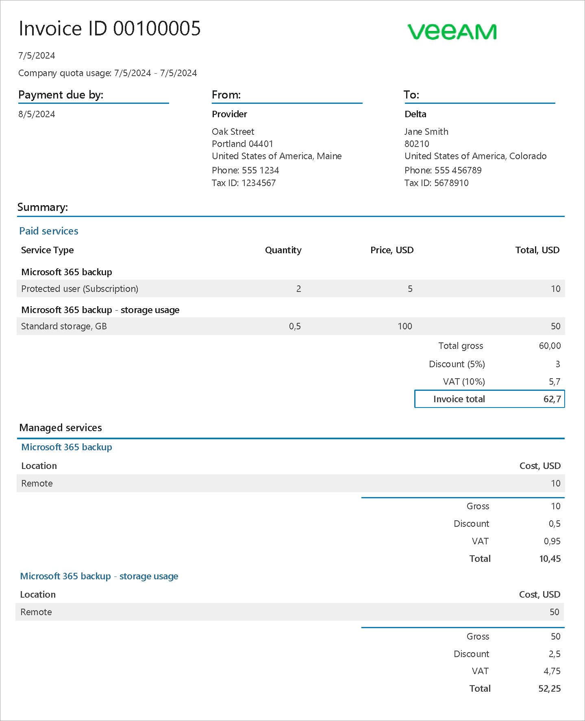Screen dimensions: 585x721
Task: Click the Total gross amount 60,00
Action: point(550,346)
